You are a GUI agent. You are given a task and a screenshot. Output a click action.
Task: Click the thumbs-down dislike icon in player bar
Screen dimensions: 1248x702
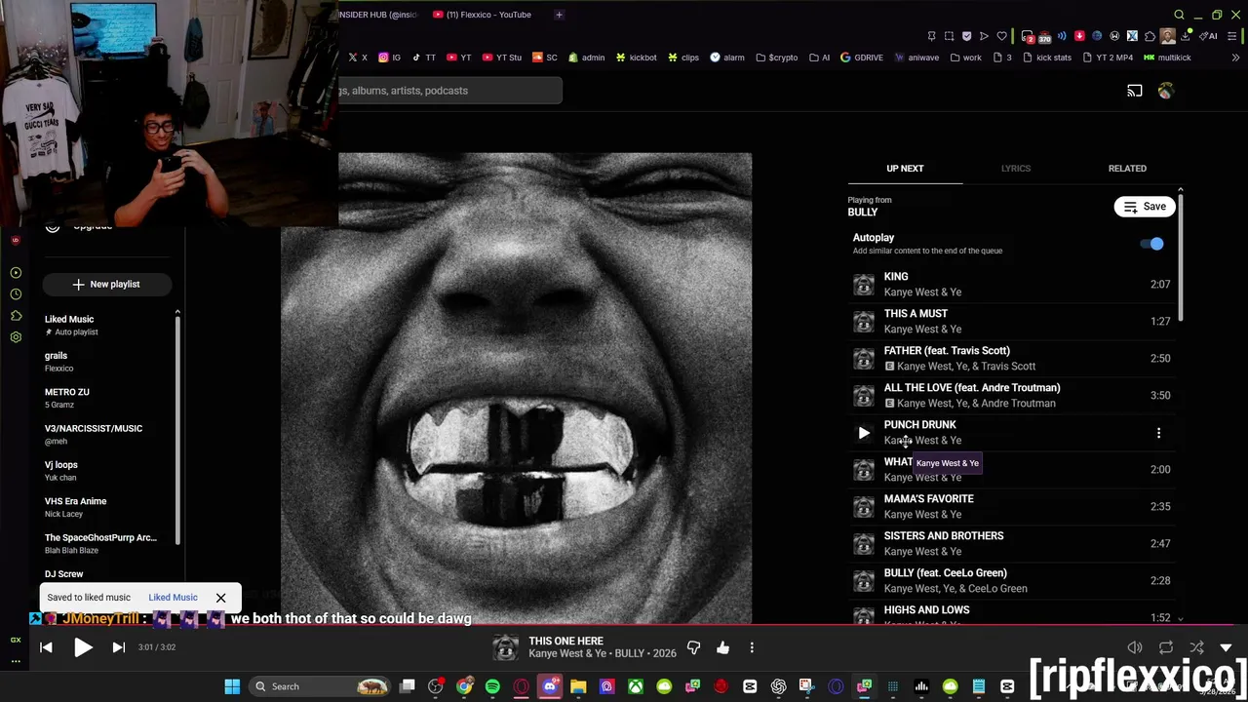(693, 647)
